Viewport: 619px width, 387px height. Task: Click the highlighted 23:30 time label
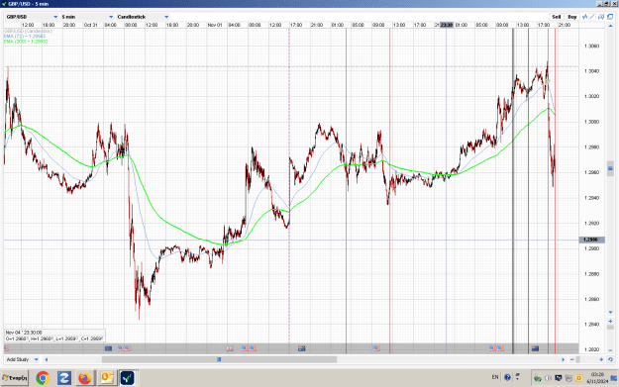[447, 25]
